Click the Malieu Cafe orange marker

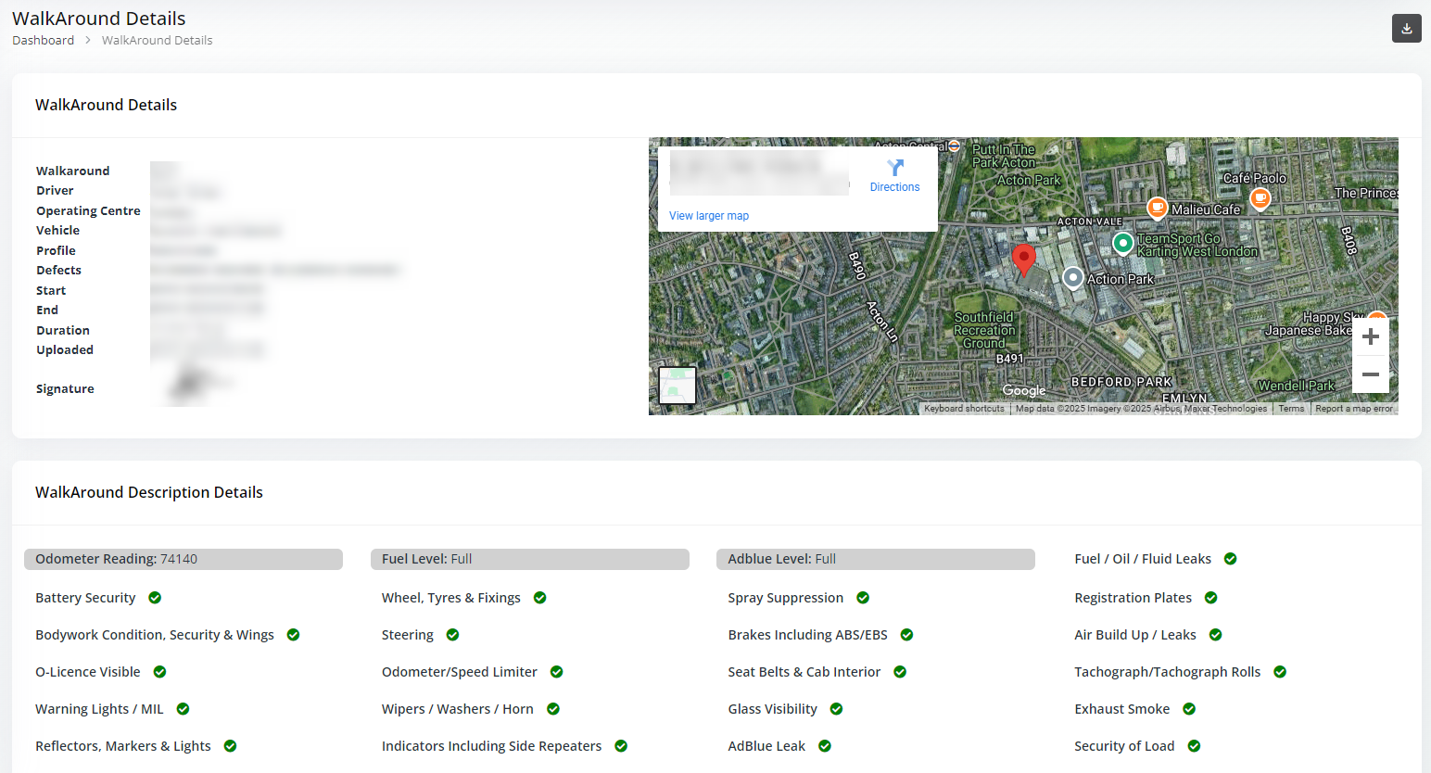[x=1157, y=208]
